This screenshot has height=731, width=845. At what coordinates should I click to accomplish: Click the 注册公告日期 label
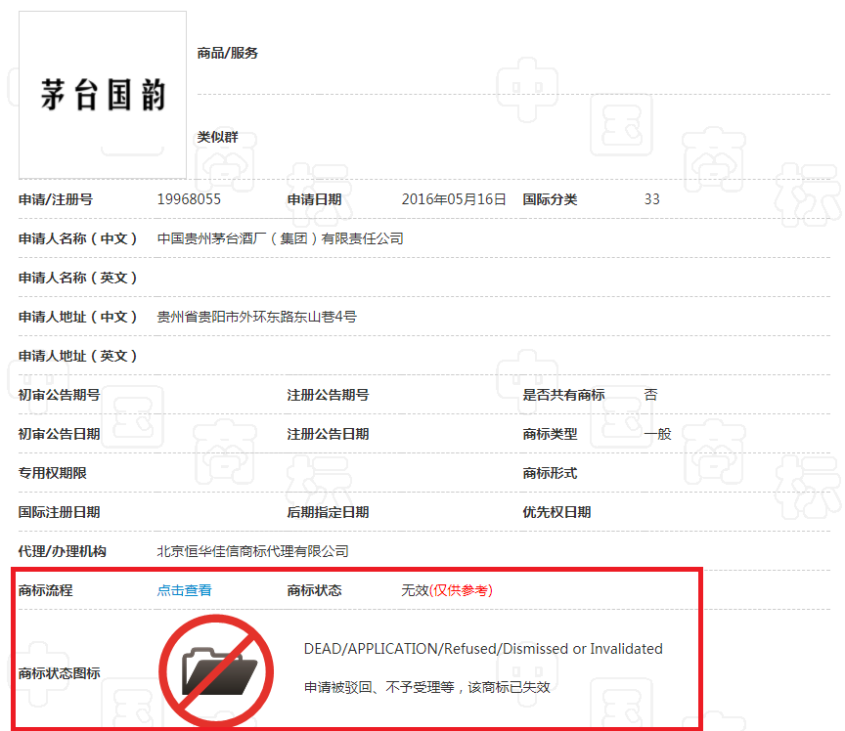329,434
